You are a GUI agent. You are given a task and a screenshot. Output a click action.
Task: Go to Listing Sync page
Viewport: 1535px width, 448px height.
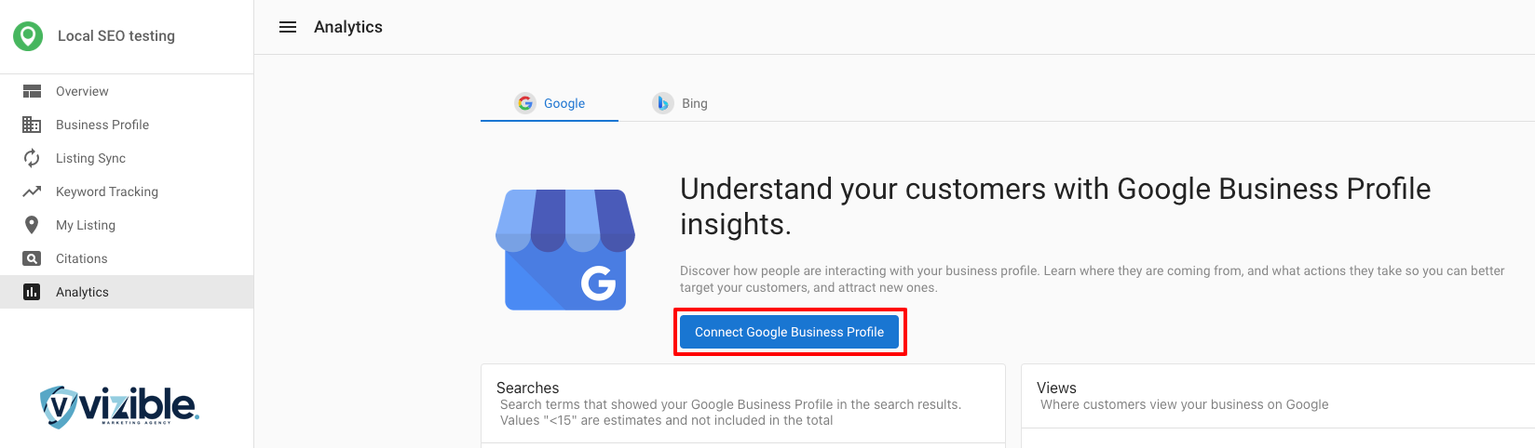click(90, 158)
